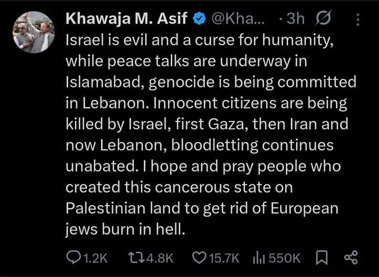The image size is (379, 277).
Task: Click the 1.2K reply count
Action: (x=95, y=257)
